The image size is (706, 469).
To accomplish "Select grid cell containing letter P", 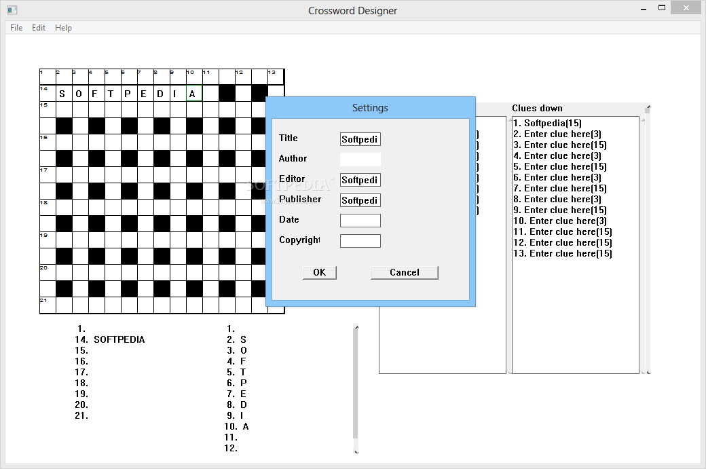I will point(129,93).
